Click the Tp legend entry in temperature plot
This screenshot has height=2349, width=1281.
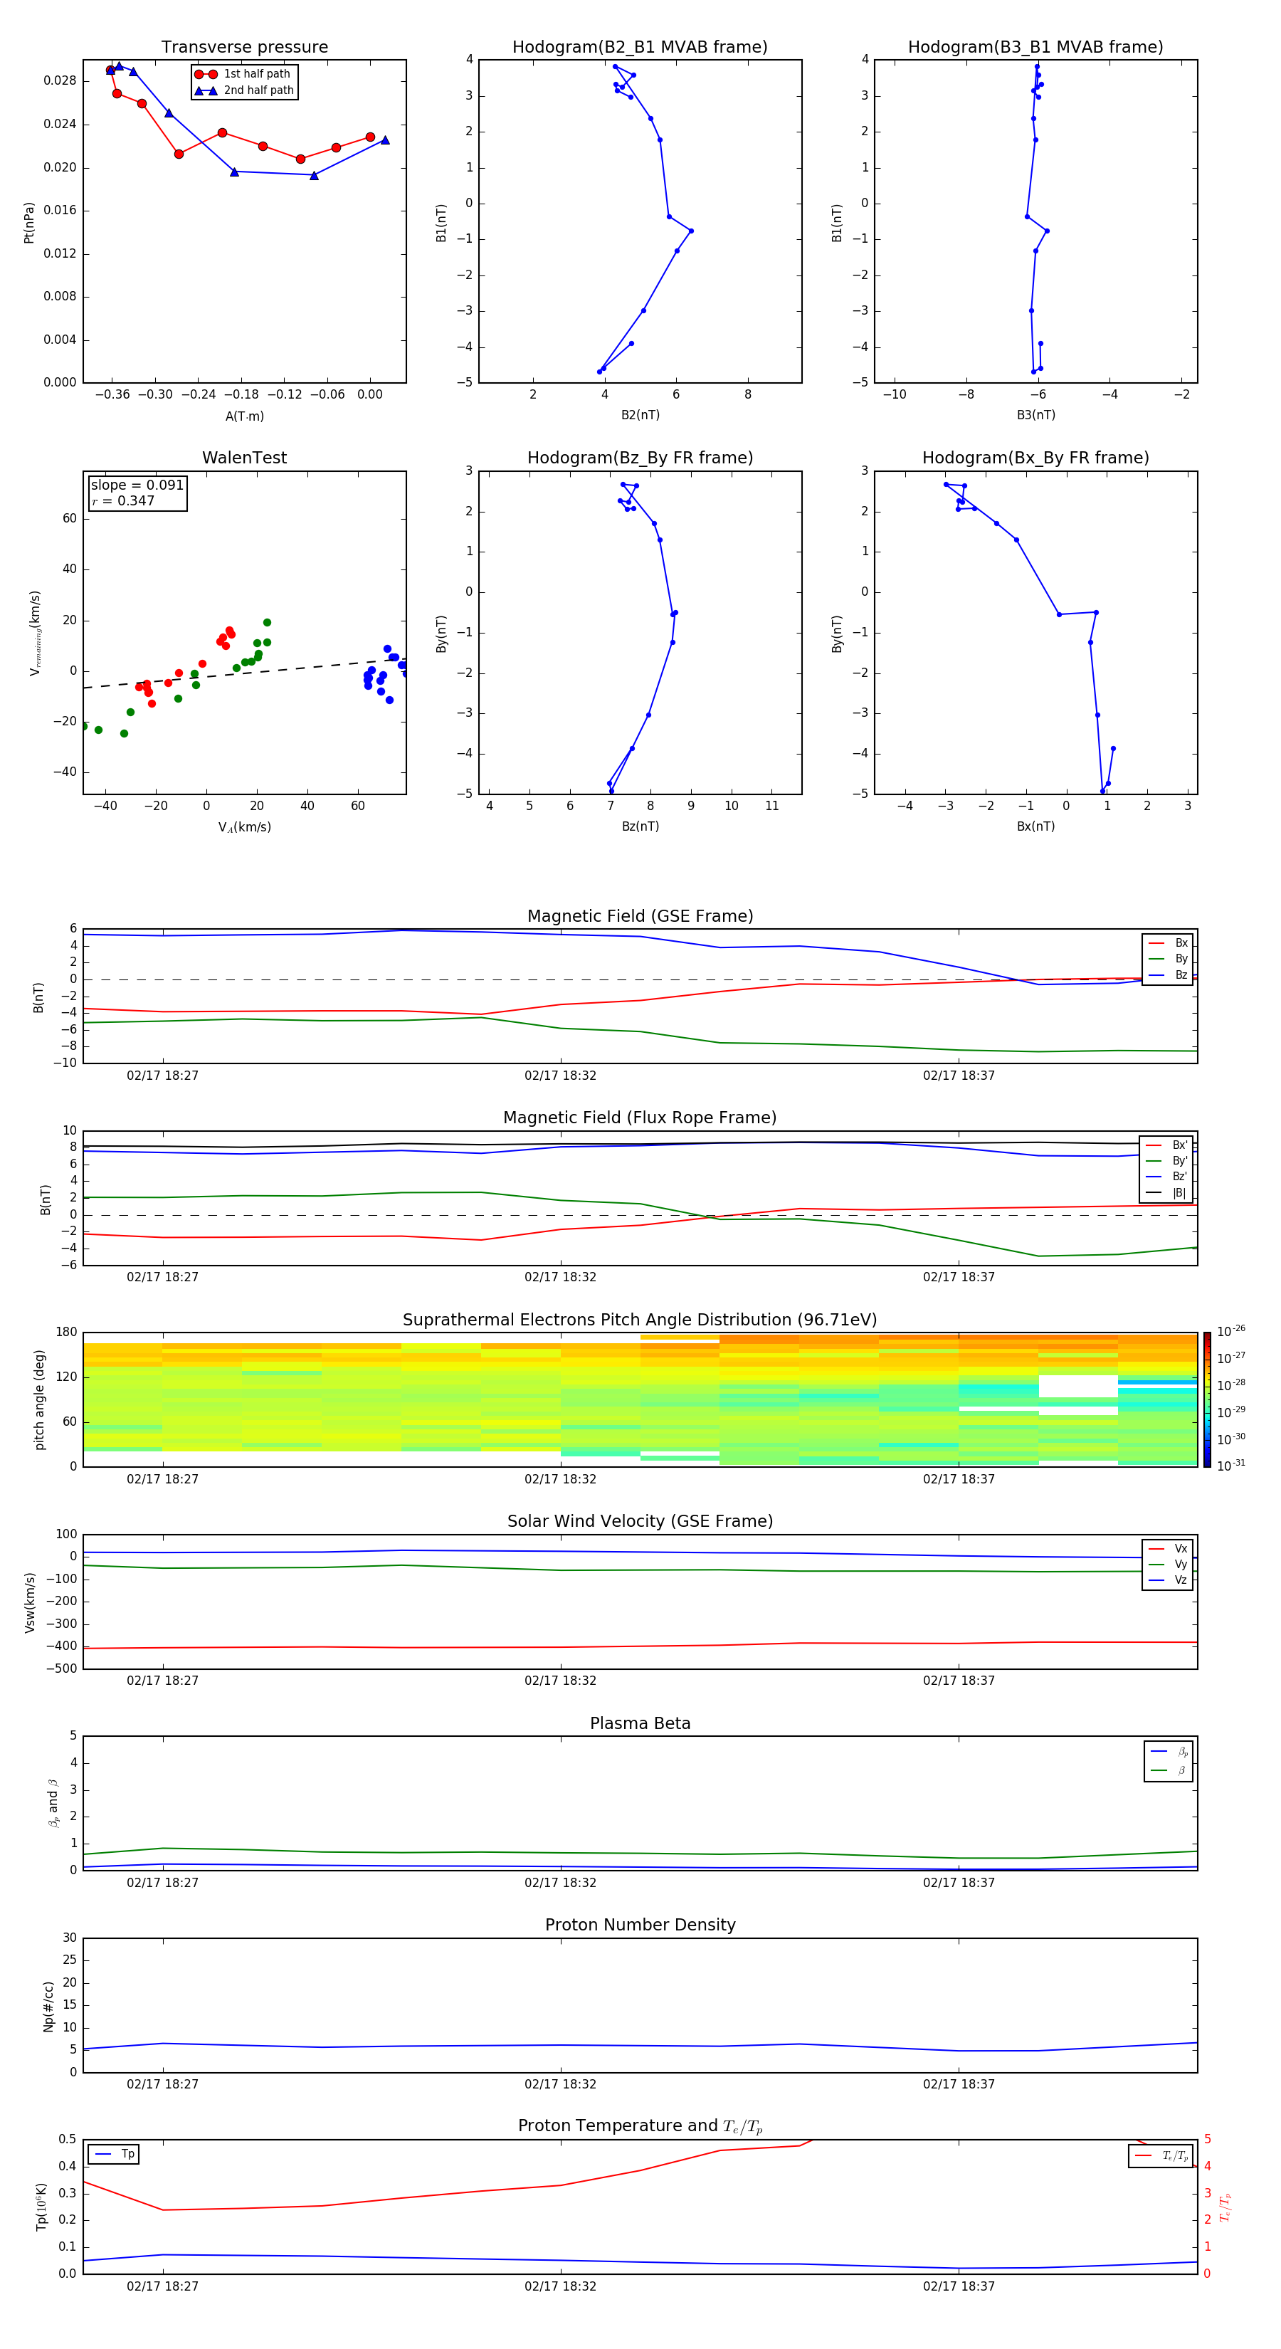pyautogui.click(x=113, y=2154)
